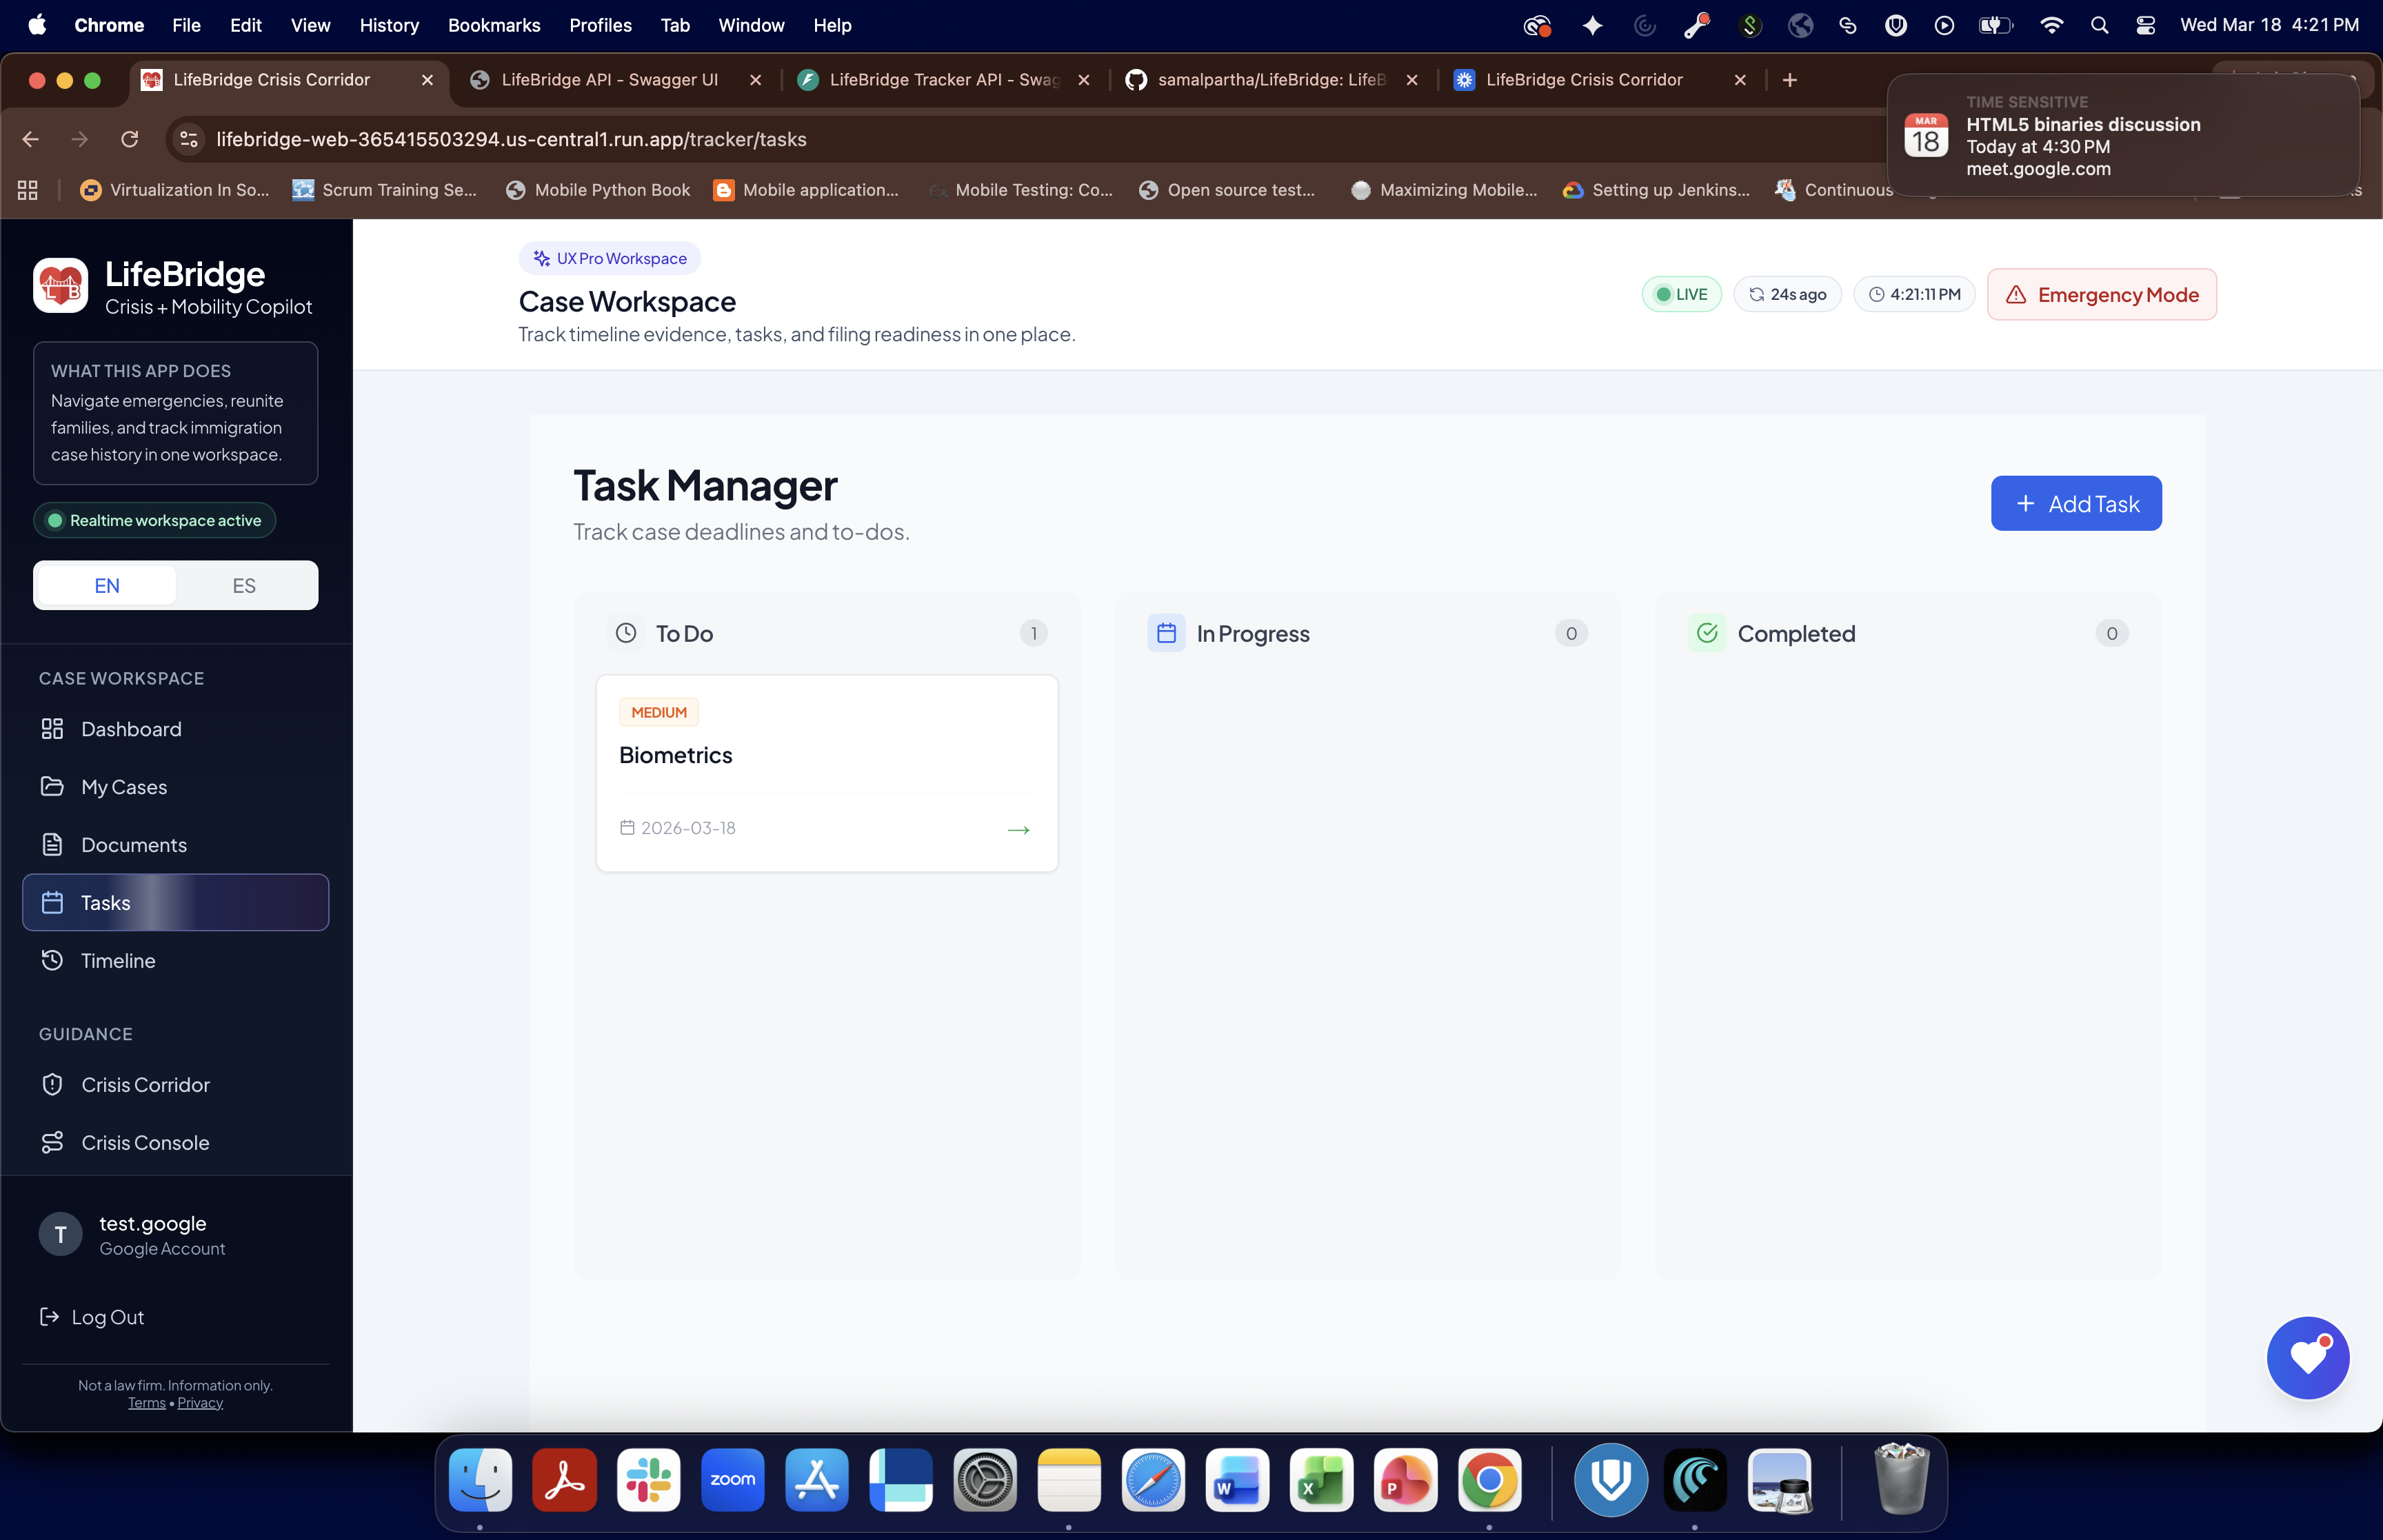The height and width of the screenshot is (1540, 2383).
Task: Click the LifeBridge heart logo icon
Action: pyautogui.click(x=61, y=285)
